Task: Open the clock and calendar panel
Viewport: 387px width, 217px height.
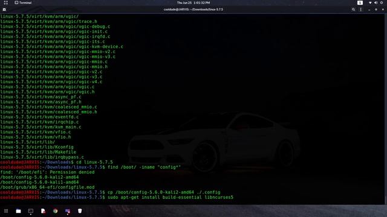Action: (193, 2)
